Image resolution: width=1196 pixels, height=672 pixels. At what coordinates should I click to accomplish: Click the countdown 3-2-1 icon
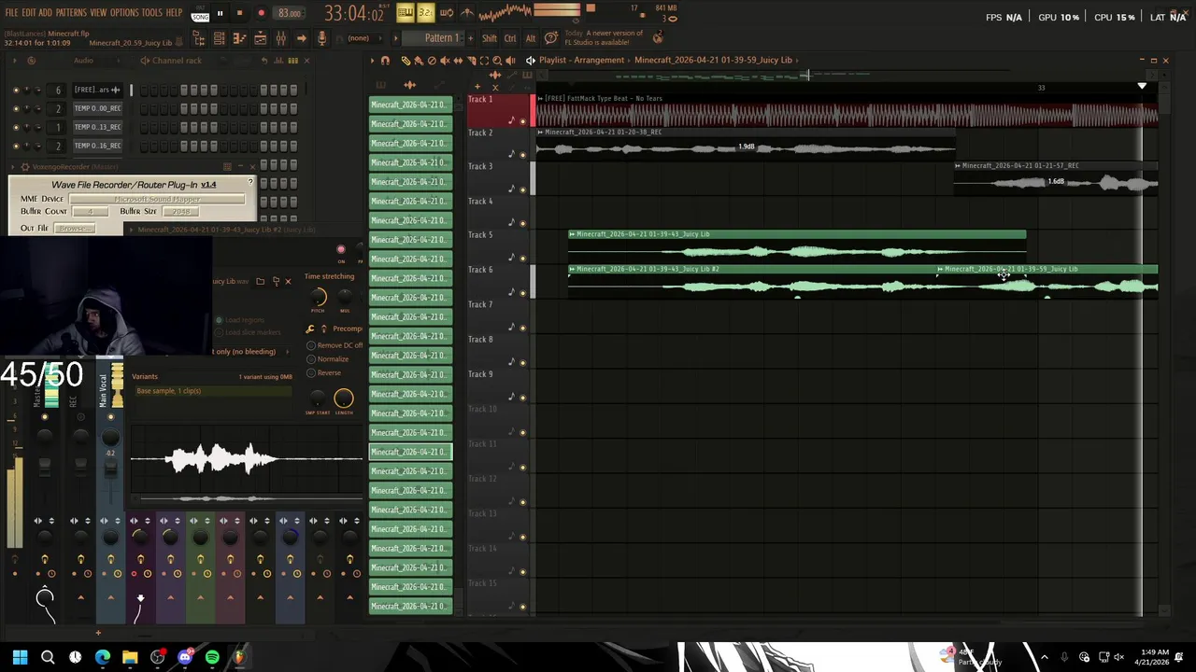click(x=425, y=13)
